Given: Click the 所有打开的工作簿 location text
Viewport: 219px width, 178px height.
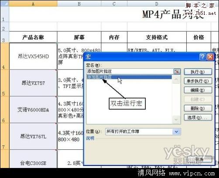Looking at the screenshot, I should tap(123, 131).
